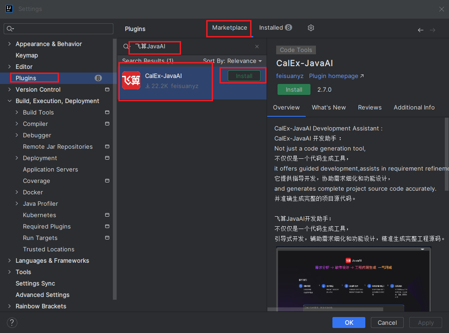
Task: Open the What's New tab
Action: click(329, 107)
